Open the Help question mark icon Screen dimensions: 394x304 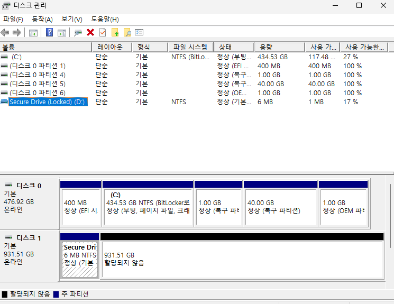coord(50,32)
